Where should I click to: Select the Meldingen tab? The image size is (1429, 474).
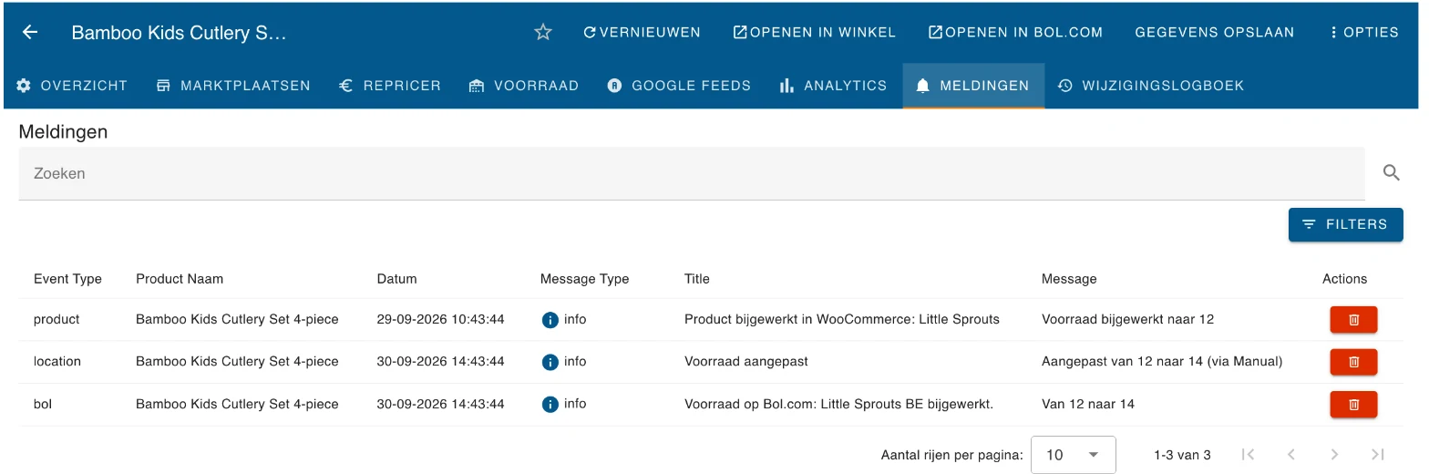pyautogui.click(x=973, y=86)
